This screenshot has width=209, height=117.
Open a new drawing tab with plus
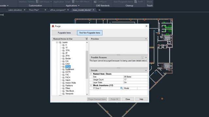(x=99, y=10)
